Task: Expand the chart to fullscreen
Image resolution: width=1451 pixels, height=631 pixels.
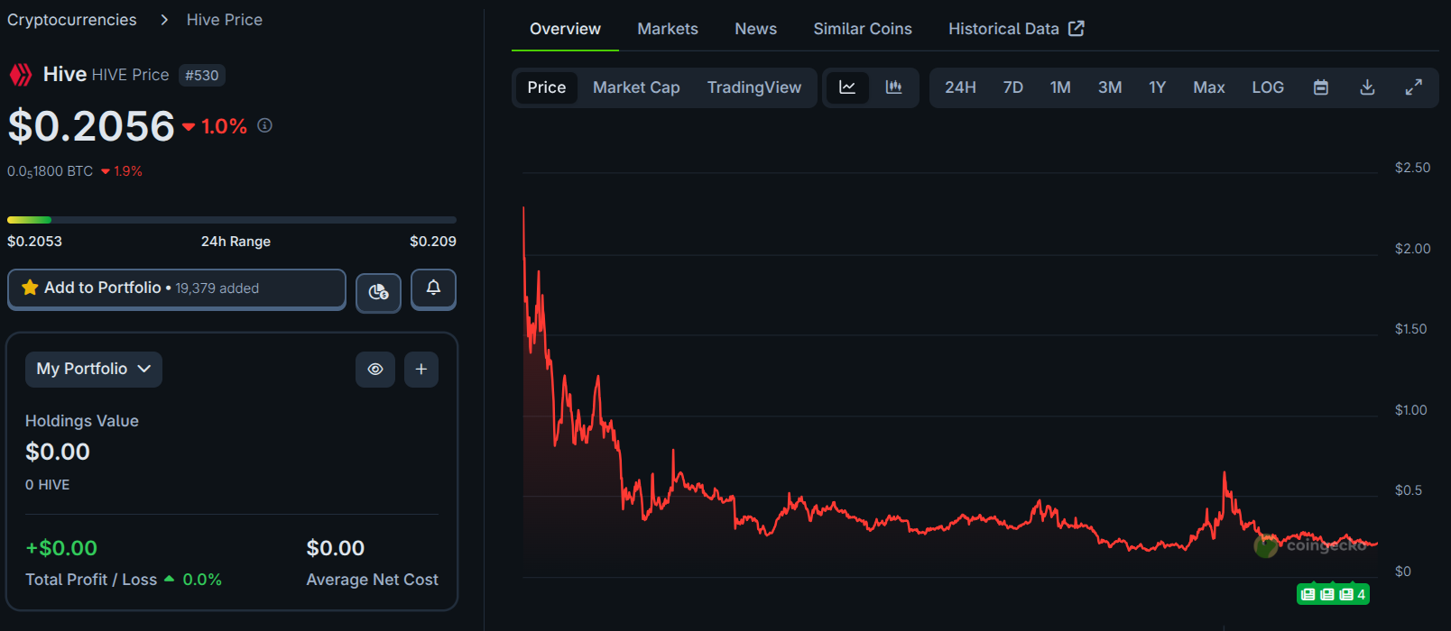Action: point(1413,87)
